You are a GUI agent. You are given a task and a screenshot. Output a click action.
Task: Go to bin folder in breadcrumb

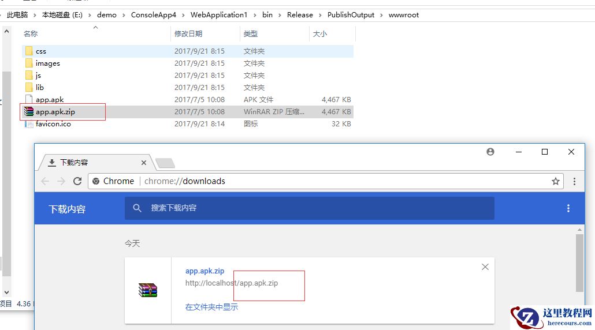[x=267, y=15]
